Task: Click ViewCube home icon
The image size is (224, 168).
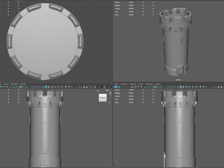Action: click(x=98, y=91)
